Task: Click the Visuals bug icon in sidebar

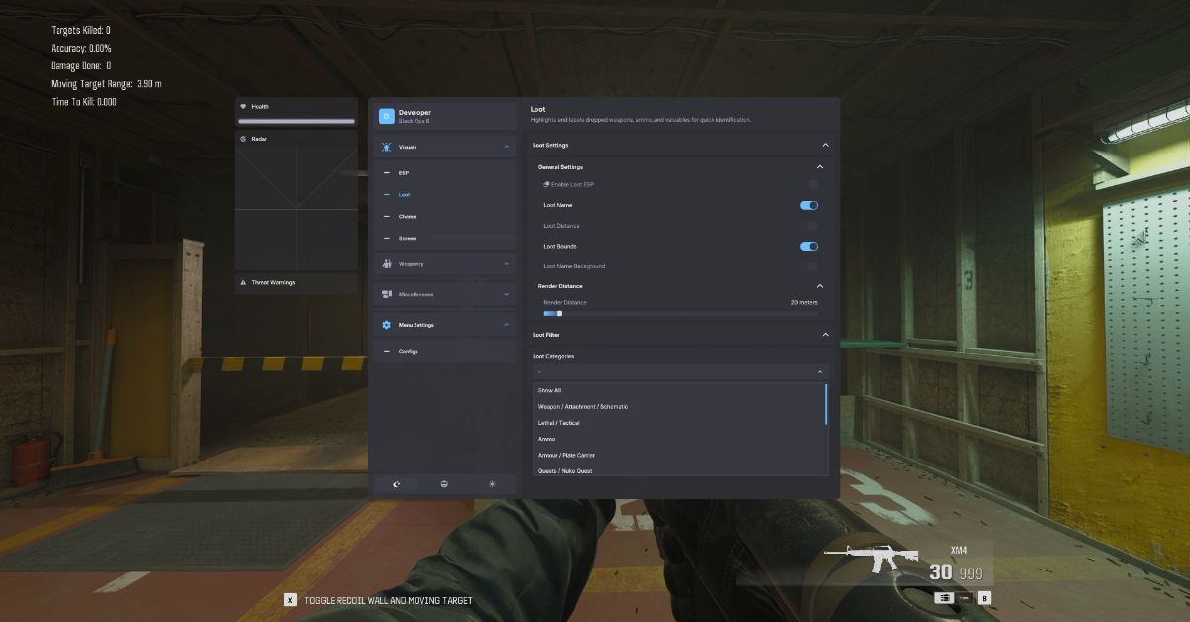Action: [386, 147]
